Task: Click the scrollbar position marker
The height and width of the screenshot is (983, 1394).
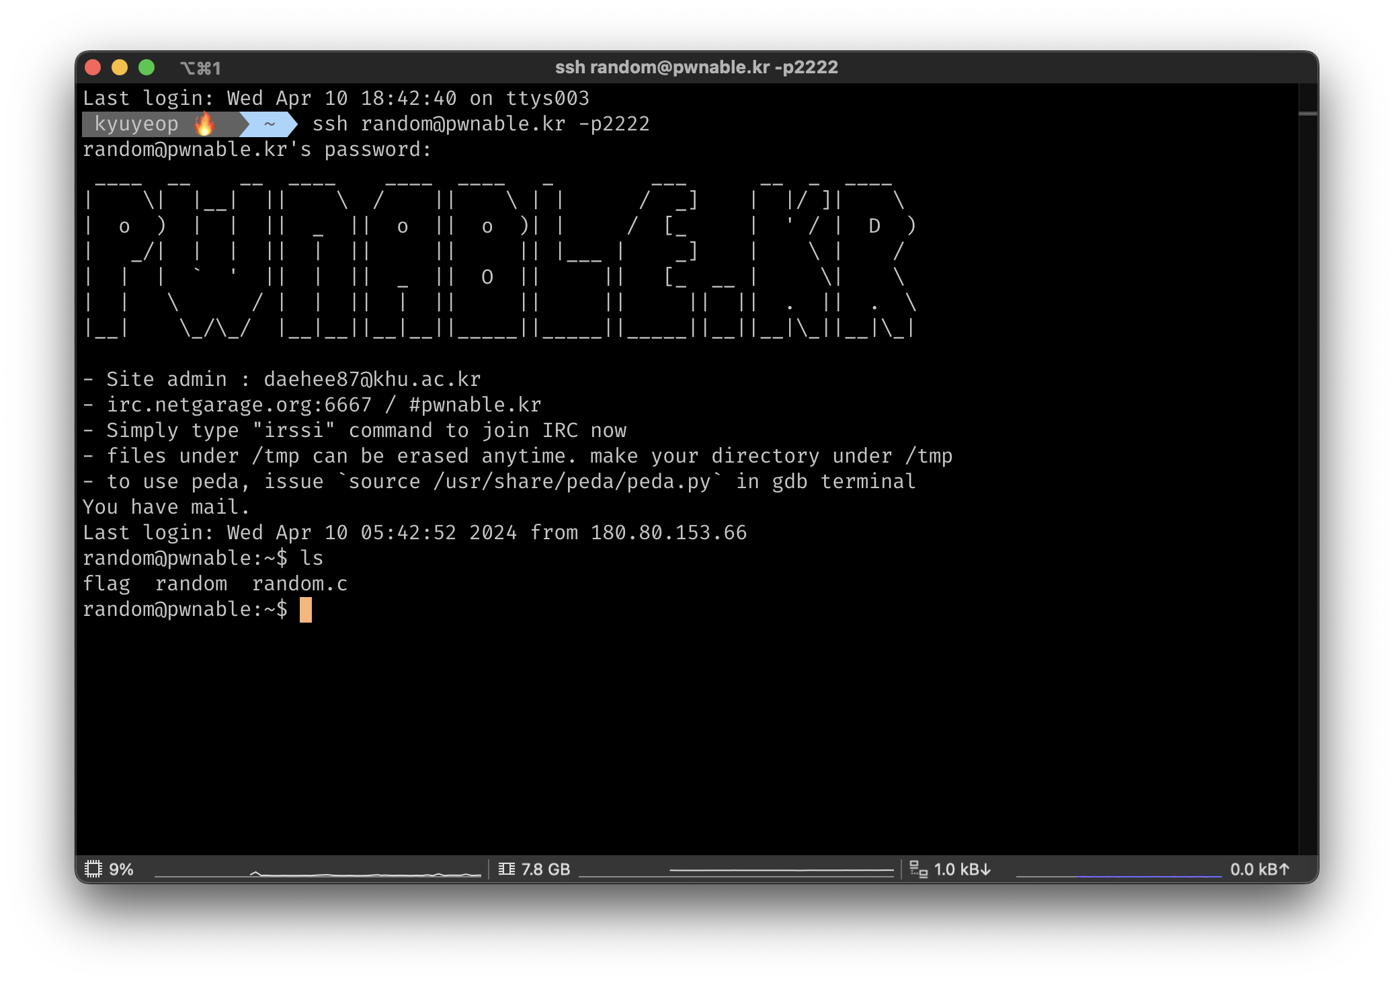Action: 1307,114
